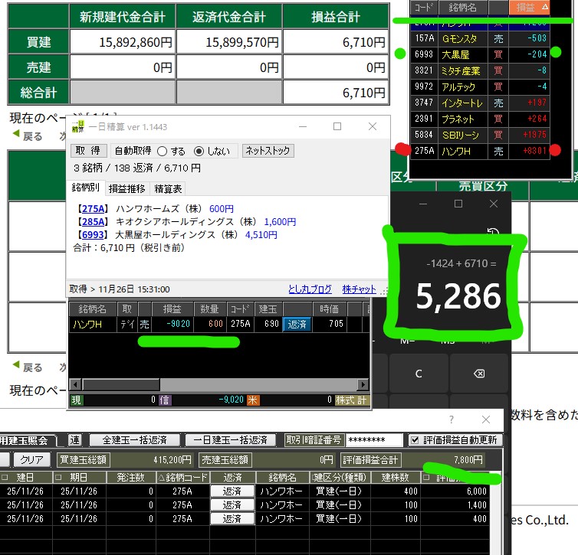The image size is (578, 555).
Task: Click the 取引暗証番号 password field
Action: click(x=373, y=440)
